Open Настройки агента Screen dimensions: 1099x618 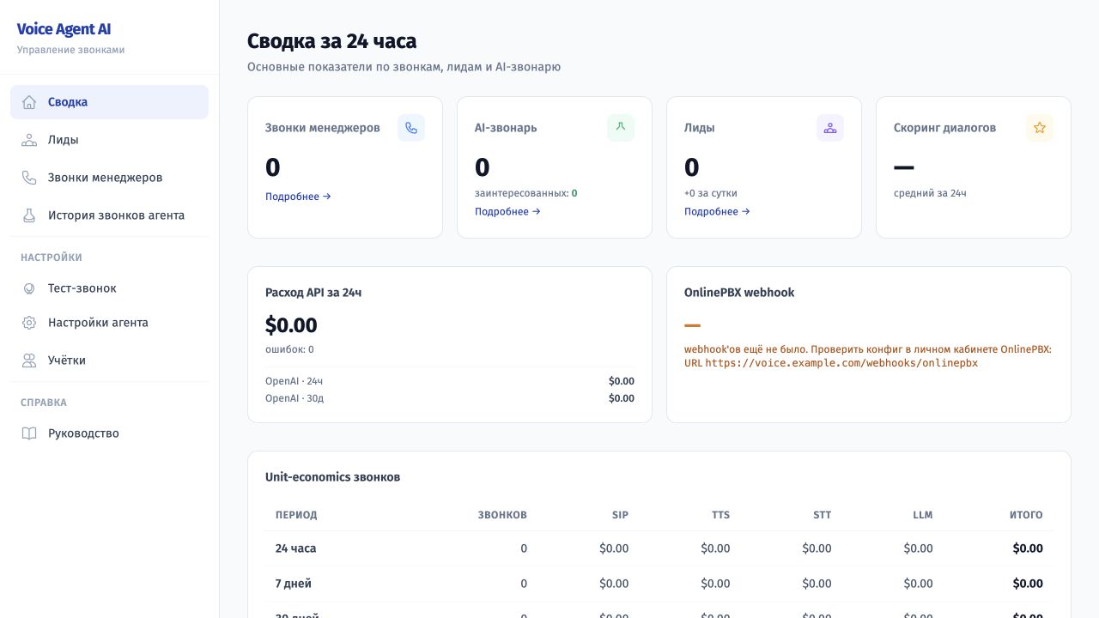click(x=109, y=323)
